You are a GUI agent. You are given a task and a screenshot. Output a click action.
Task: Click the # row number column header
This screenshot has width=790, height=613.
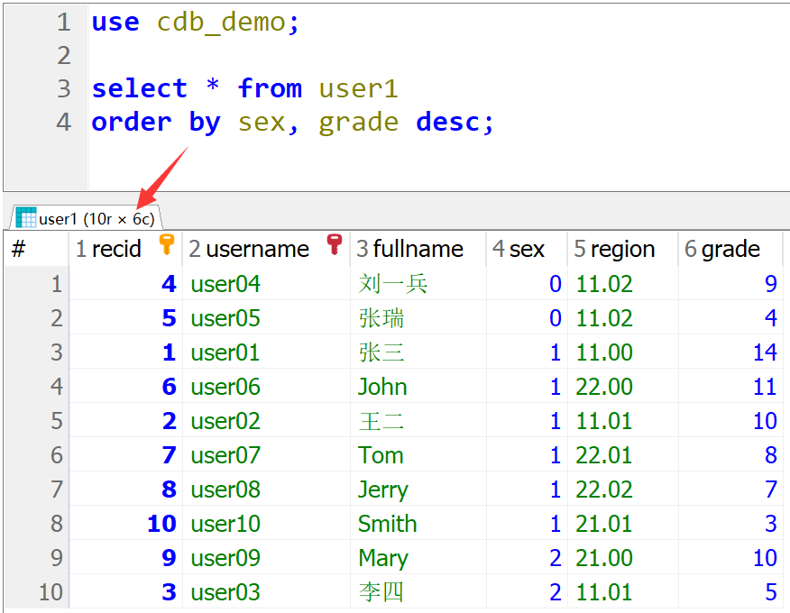point(19,249)
